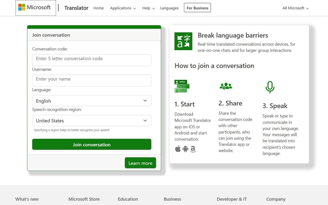Image resolution: width=328 pixels, height=205 pixels.
Task: Click the "Business" footer heading
Action: pyautogui.click(x=172, y=199)
